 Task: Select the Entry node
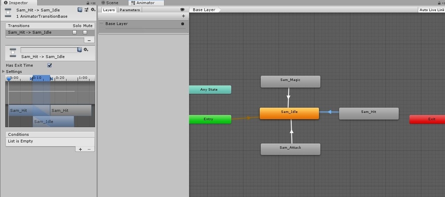point(209,119)
